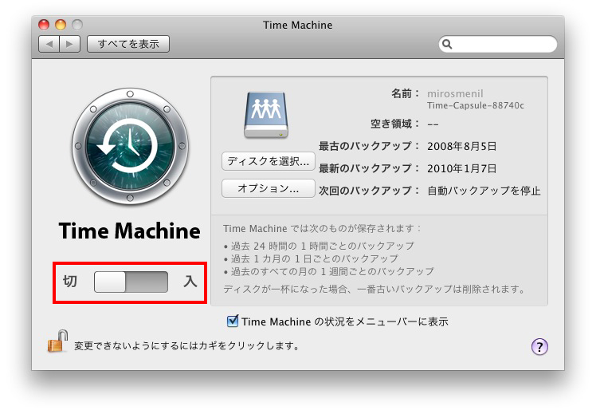Click the すべてを表示 button
This screenshot has width=596, height=418.
(x=128, y=44)
